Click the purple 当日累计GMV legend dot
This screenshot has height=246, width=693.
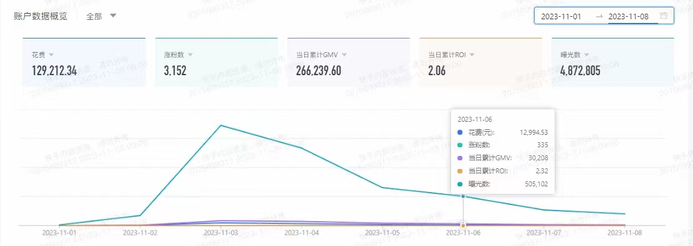click(460, 158)
